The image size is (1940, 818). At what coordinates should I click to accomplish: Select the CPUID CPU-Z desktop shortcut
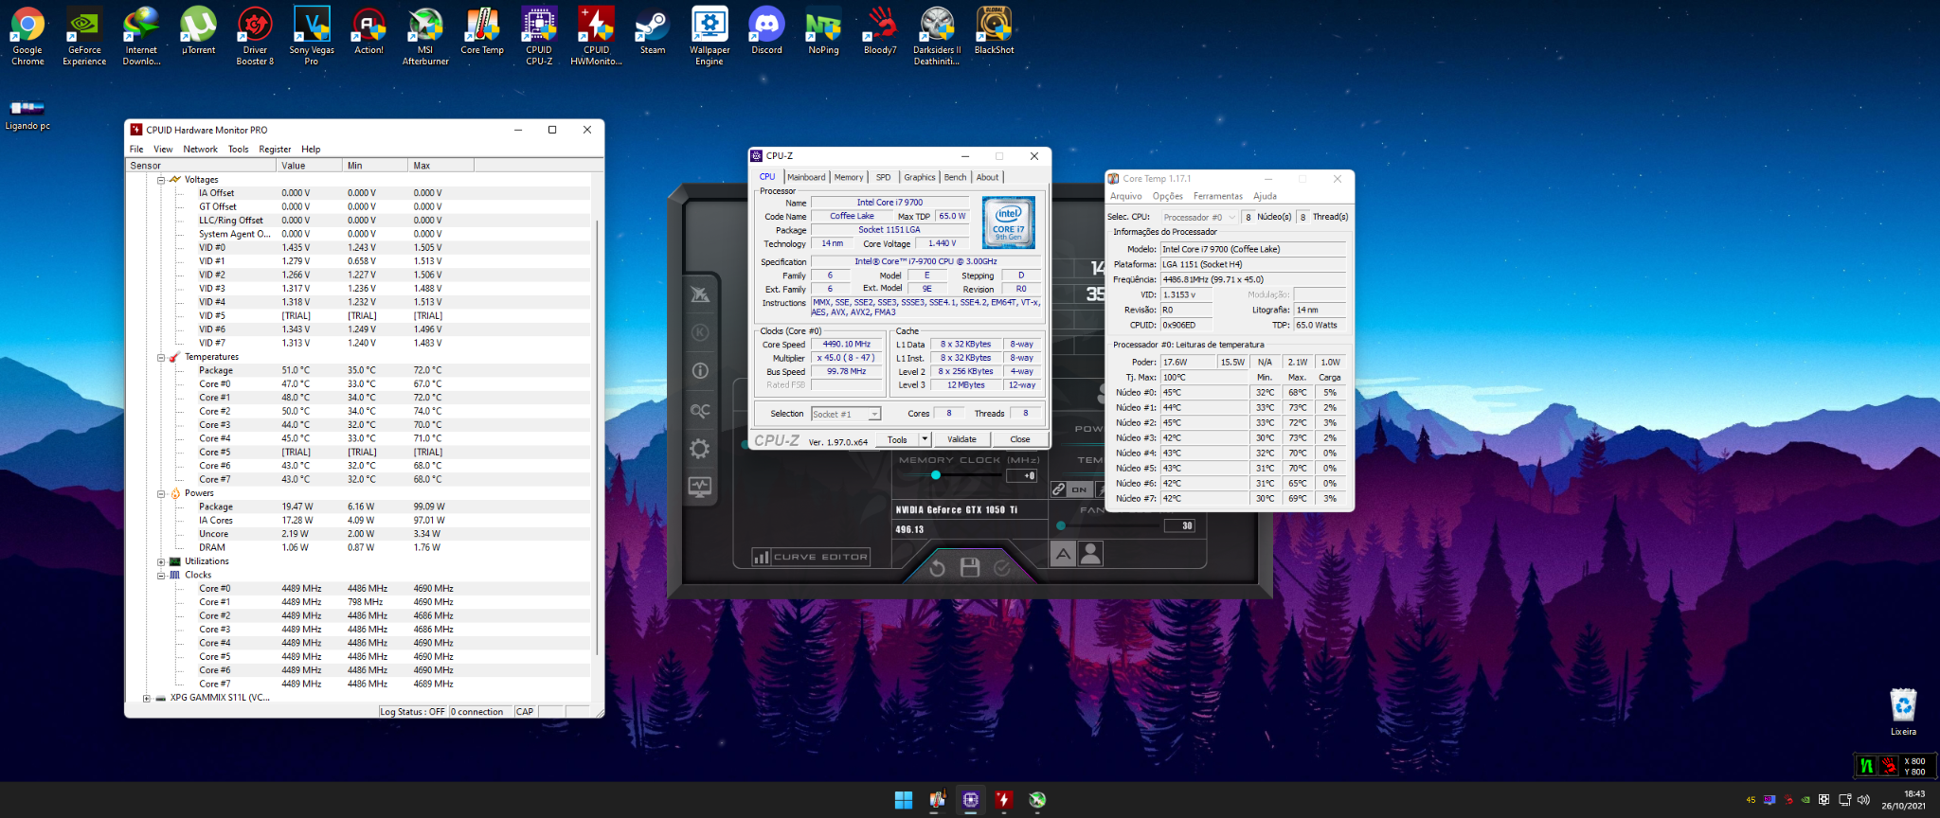pos(539,36)
